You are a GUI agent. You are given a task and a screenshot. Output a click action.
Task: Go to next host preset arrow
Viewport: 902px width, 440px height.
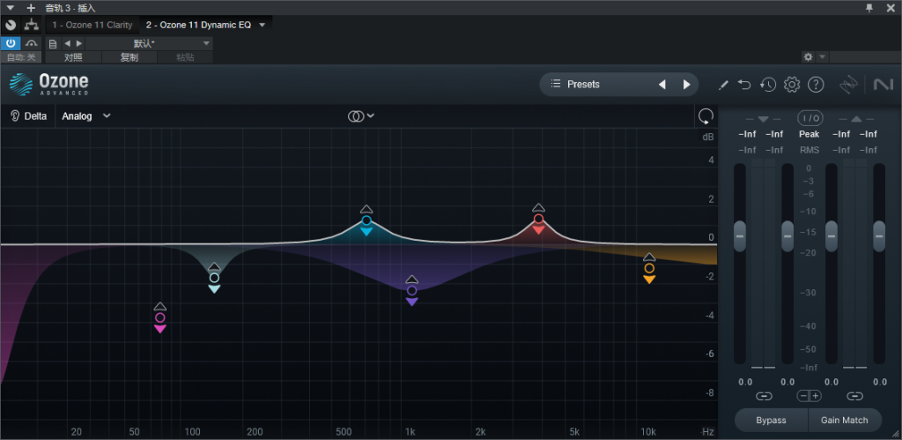[x=79, y=43]
